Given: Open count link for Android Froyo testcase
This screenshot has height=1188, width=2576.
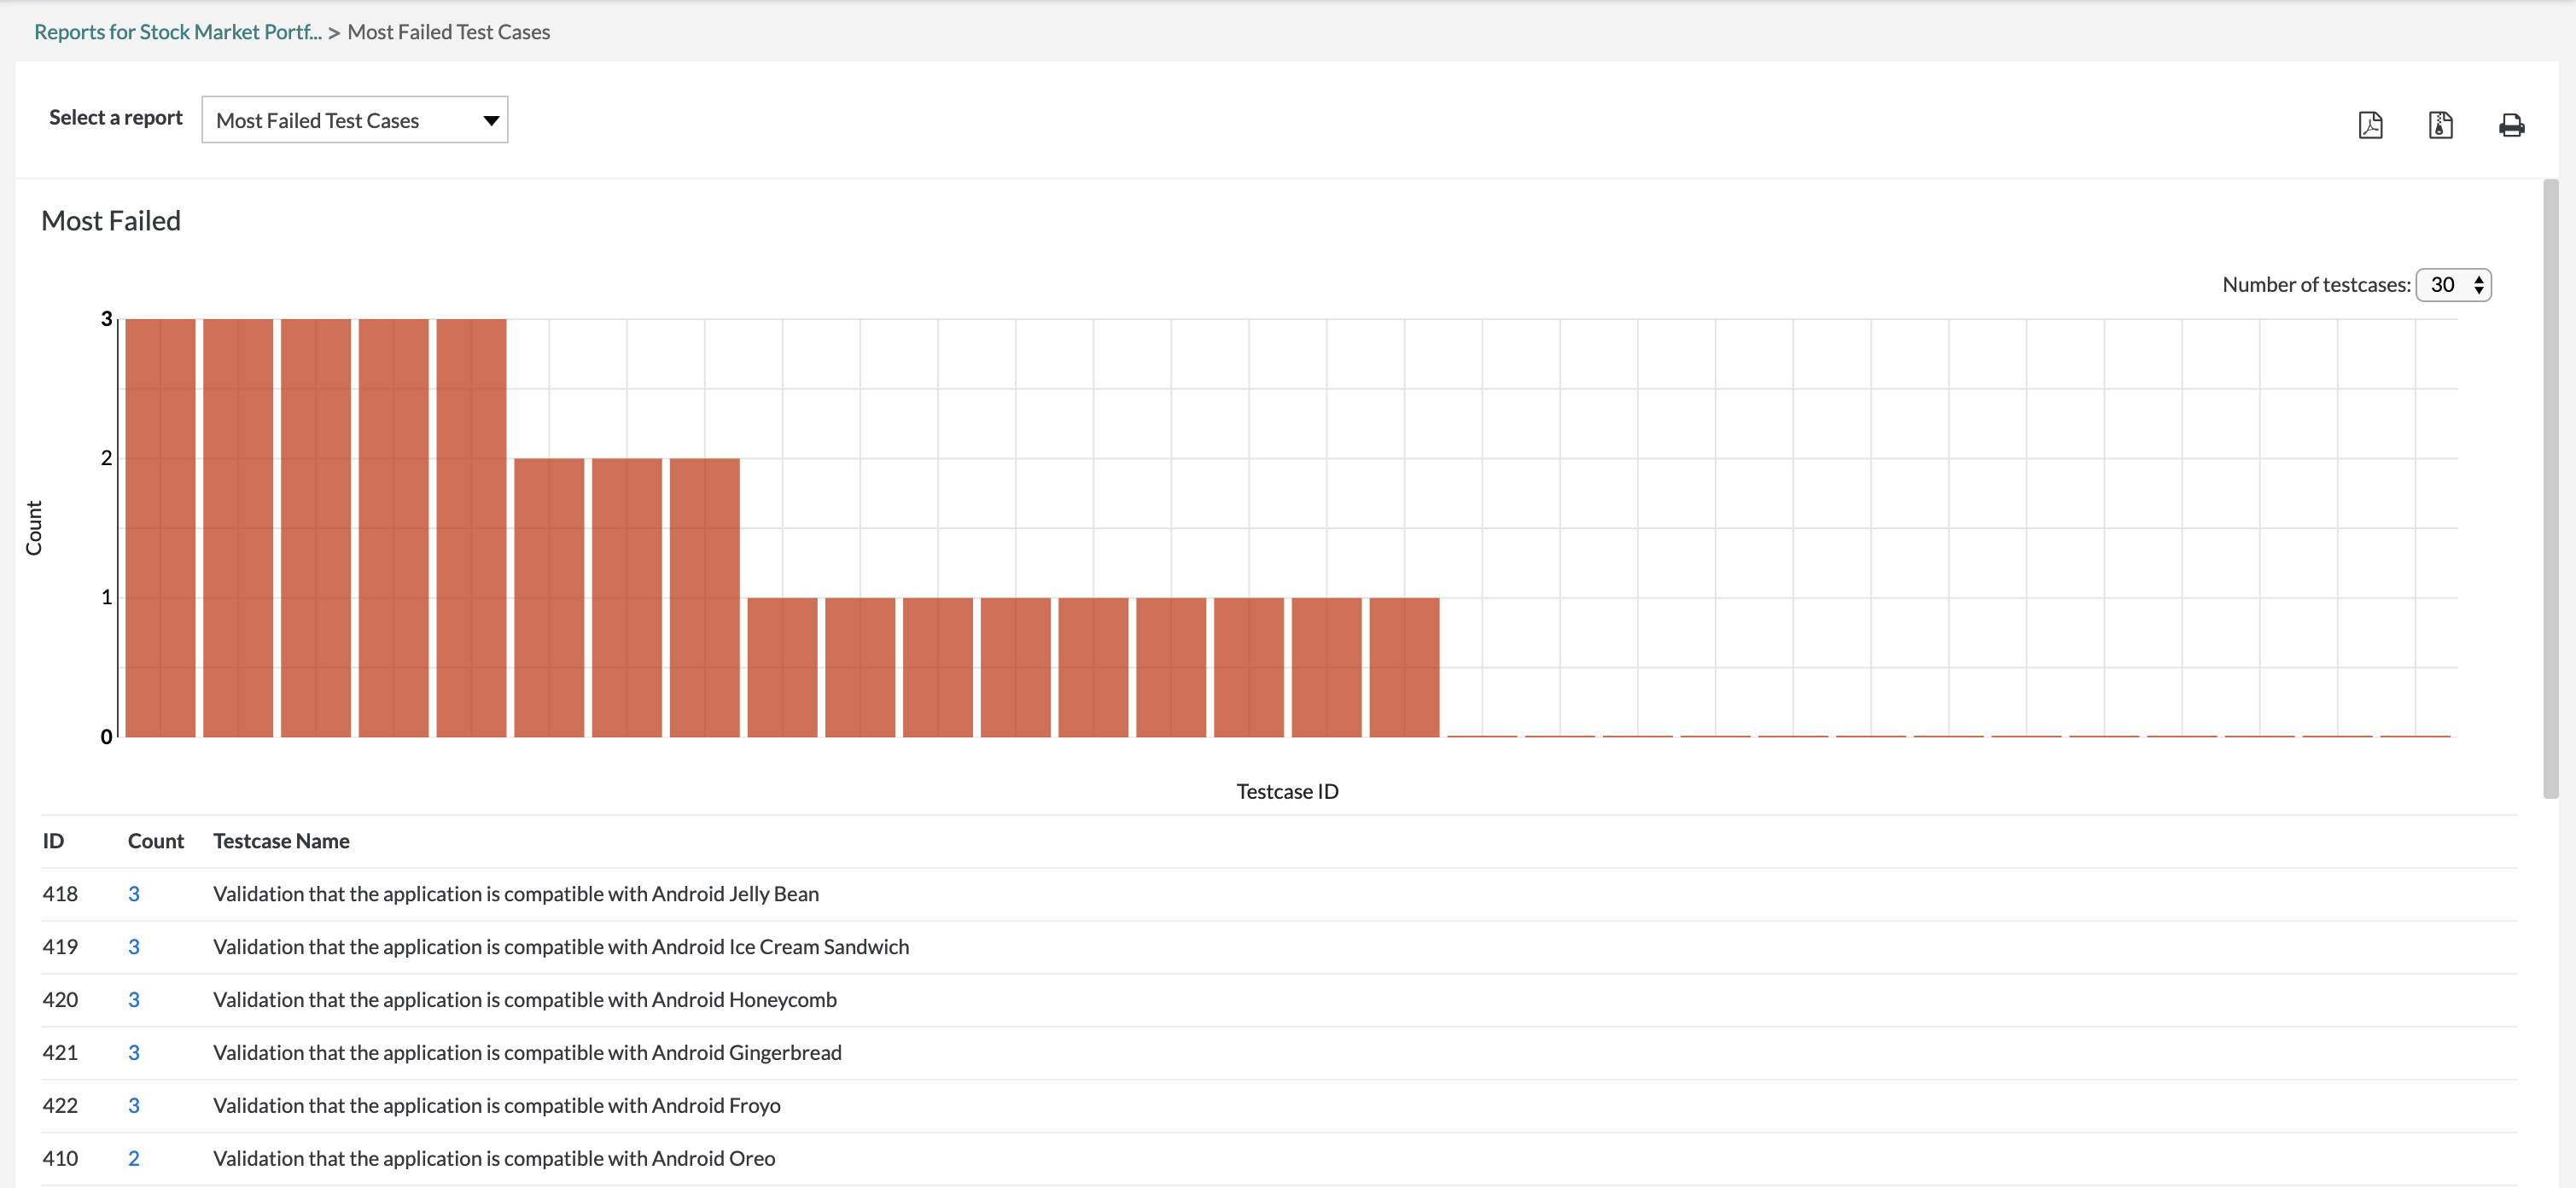Looking at the screenshot, I should click(x=134, y=1106).
